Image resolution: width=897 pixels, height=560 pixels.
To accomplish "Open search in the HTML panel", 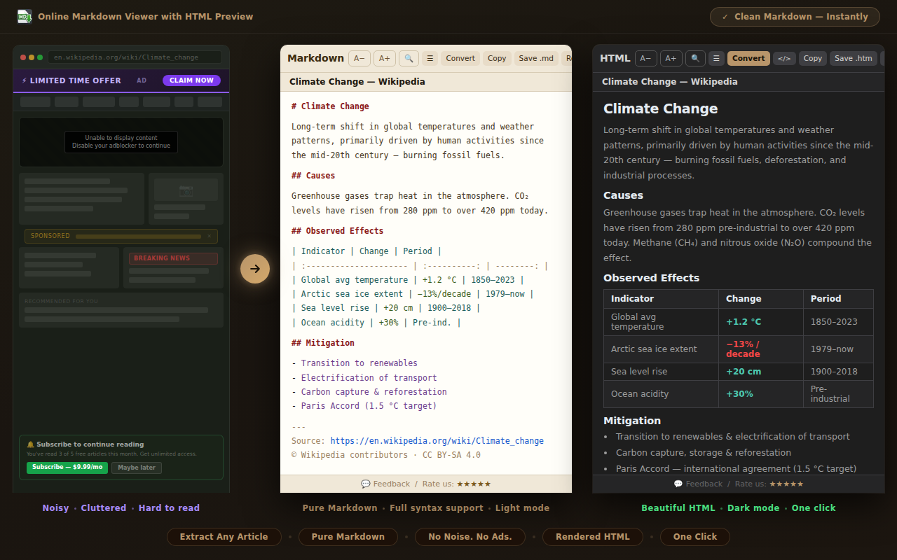I will pyautogui.click(x=694, y=58).
